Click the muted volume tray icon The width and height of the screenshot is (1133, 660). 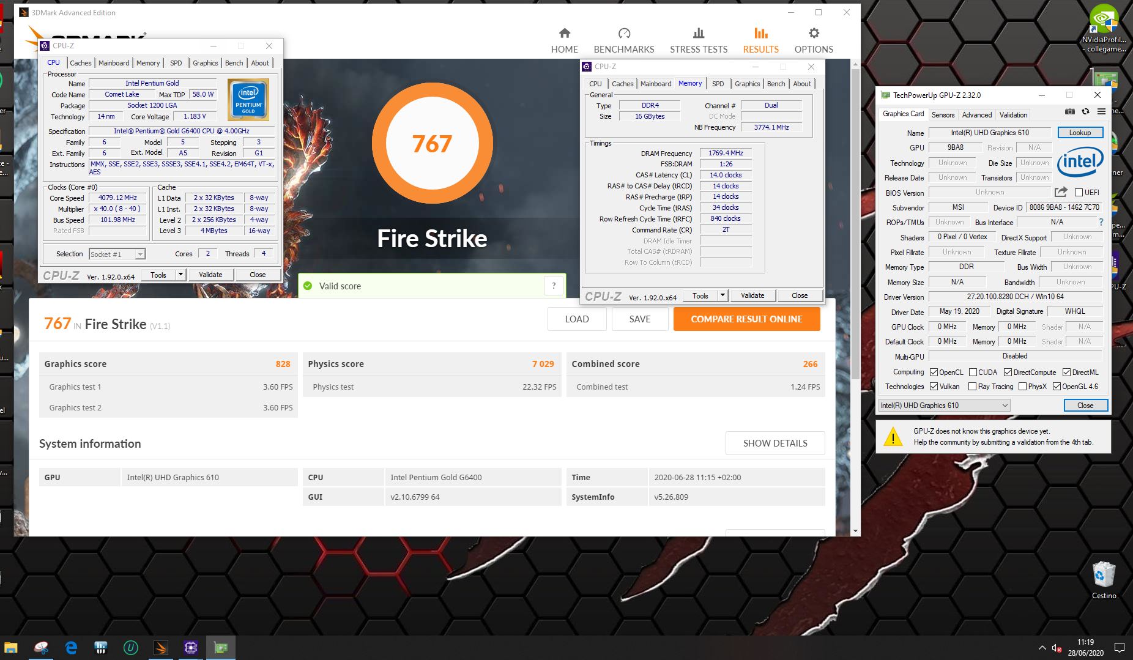click(x=1057, y=648)
